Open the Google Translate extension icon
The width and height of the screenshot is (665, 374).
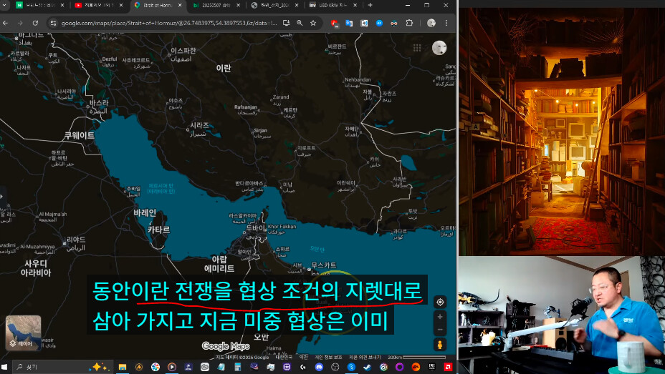tap(349, 24)
